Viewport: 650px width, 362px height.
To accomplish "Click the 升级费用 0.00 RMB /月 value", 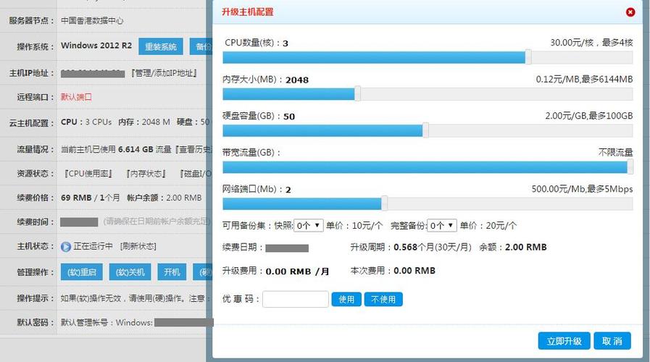I will click(297, 271).
